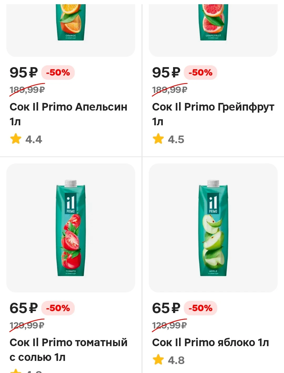284x373 pixels.
Task: Tap the -50% badge on grapefruit juice
Action: click(201, 72)
